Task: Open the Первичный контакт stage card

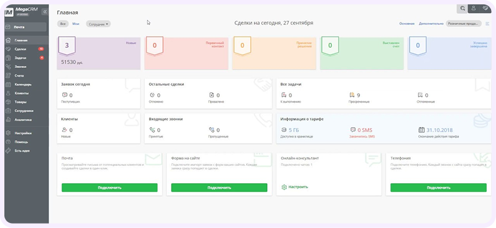Action: click(187, 54)
